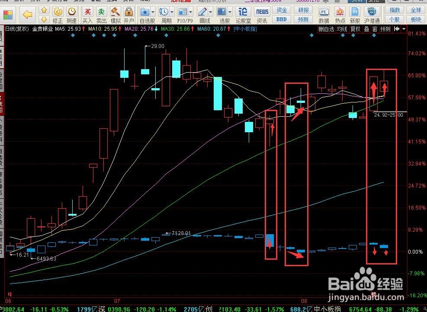Toggle 均线 moving averages display
Image resolution: width=427 pixels, height=312 pixels.
(342, 29)
